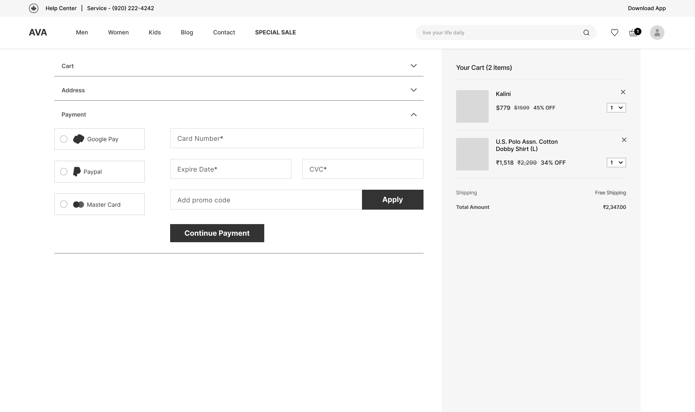Click Download App link

tap(646, 8)
